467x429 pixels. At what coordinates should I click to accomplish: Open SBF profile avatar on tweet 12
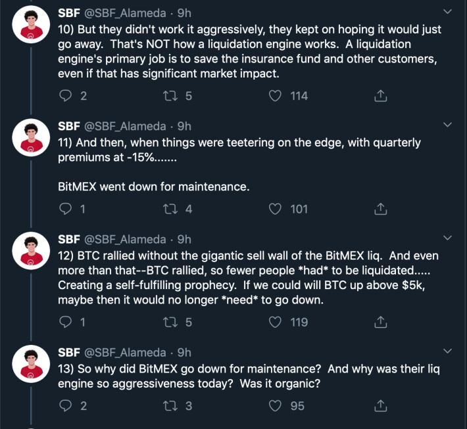(x=31, y=250)
